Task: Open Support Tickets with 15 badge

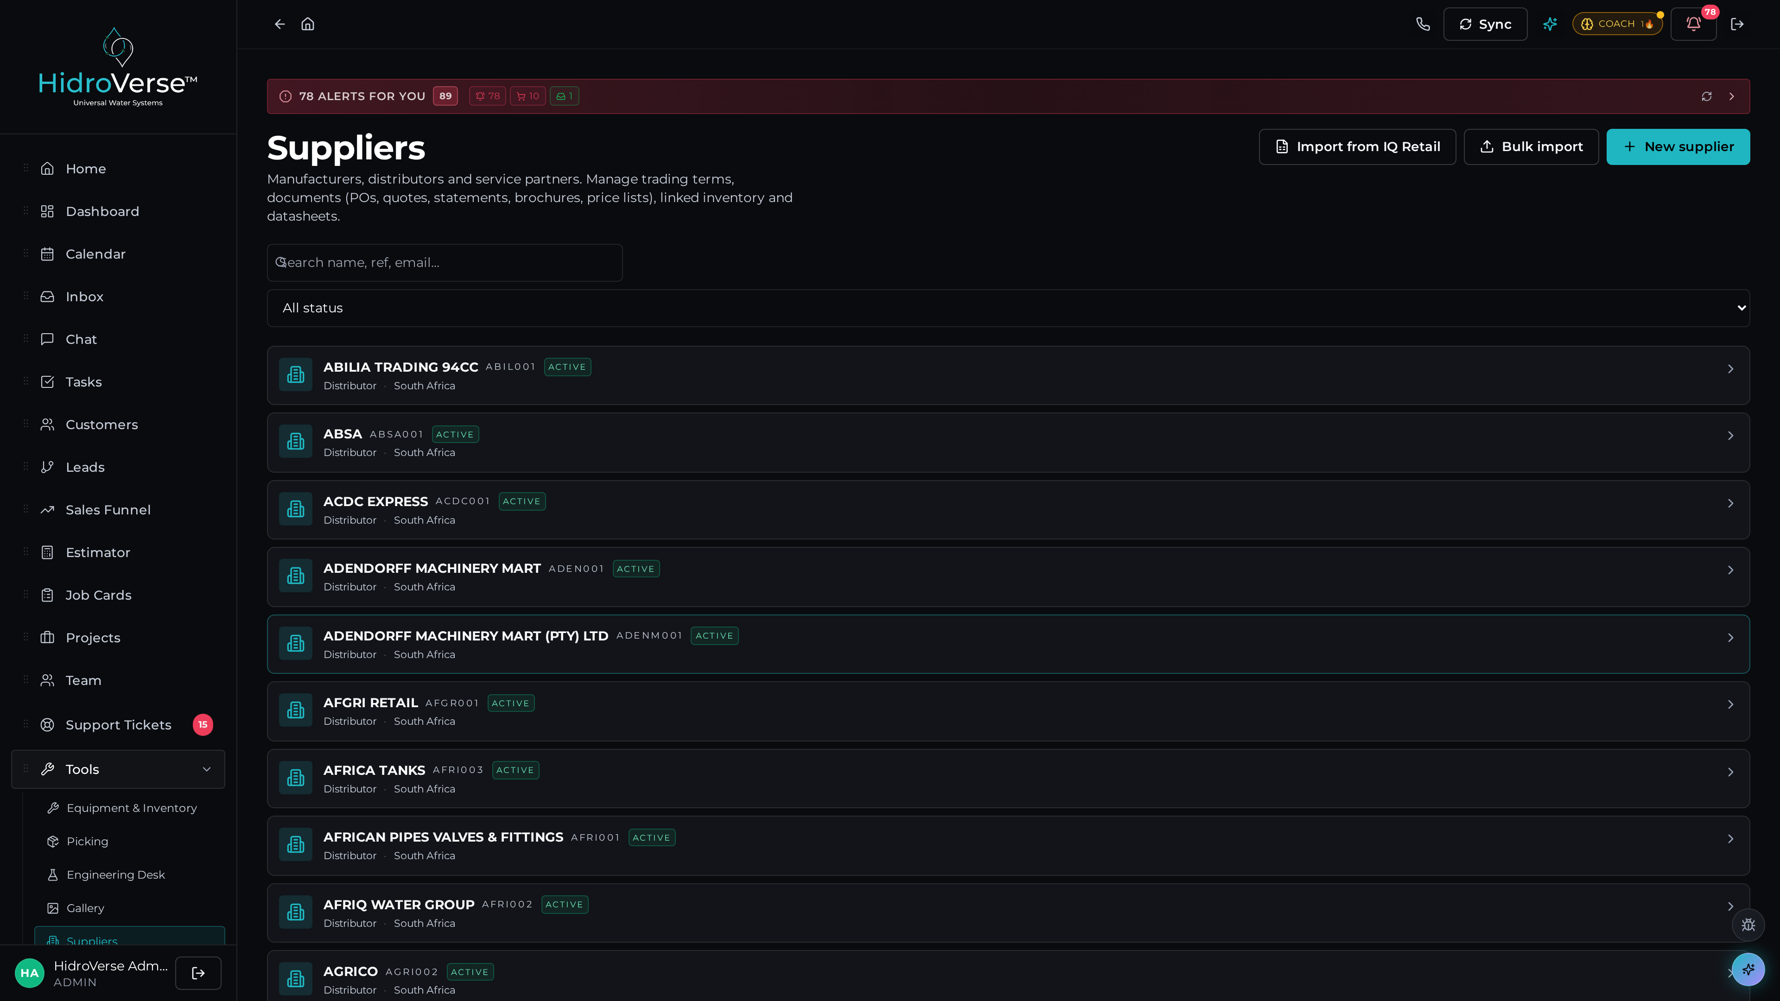Action: (x=118, y=725)
